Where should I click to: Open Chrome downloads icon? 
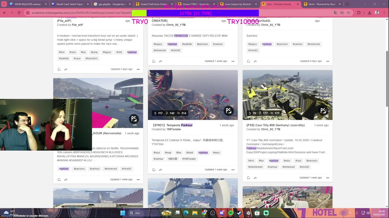tap(369, 13)
